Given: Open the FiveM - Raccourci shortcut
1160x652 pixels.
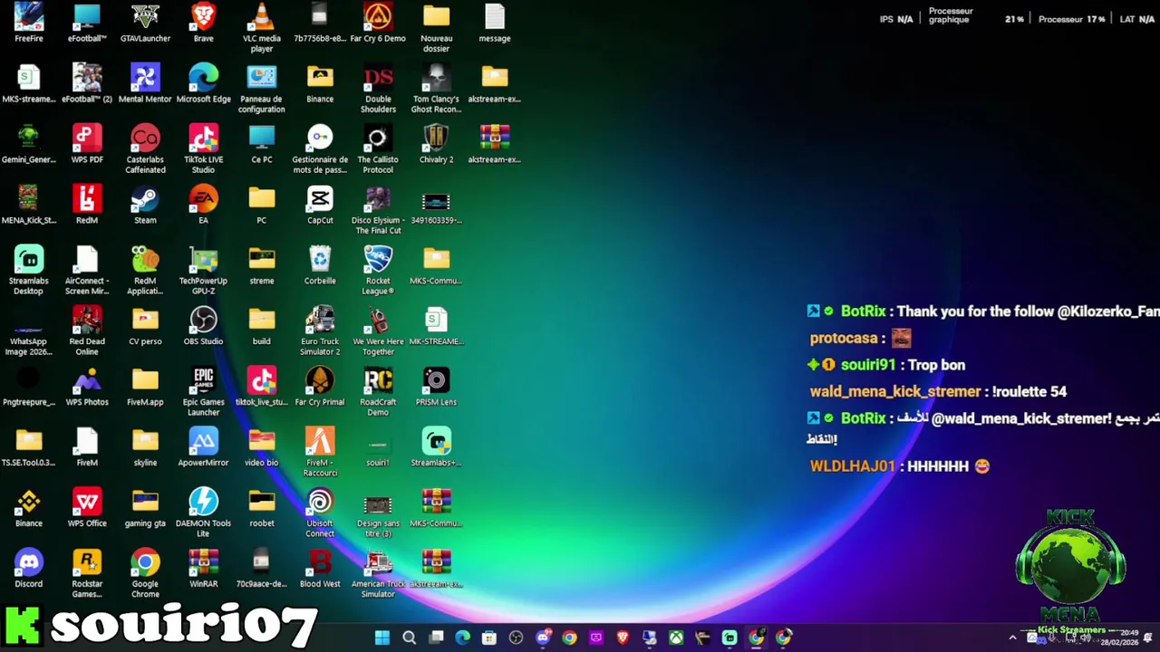Looking at the screenshot, I should click(x=320, y=453).
